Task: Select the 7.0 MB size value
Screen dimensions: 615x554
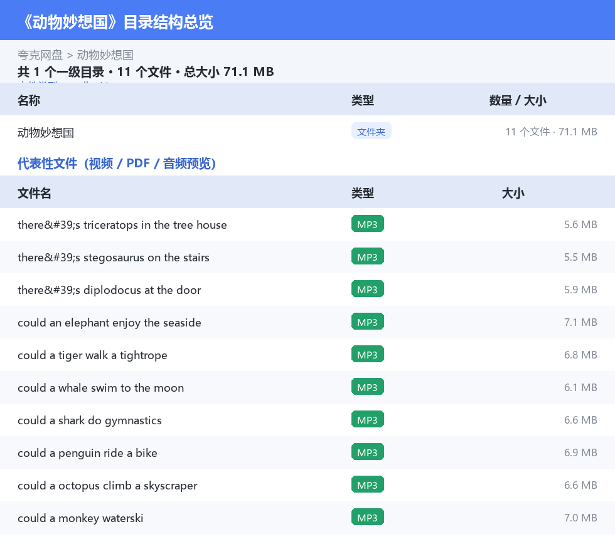Action: [x=580, y=517]
